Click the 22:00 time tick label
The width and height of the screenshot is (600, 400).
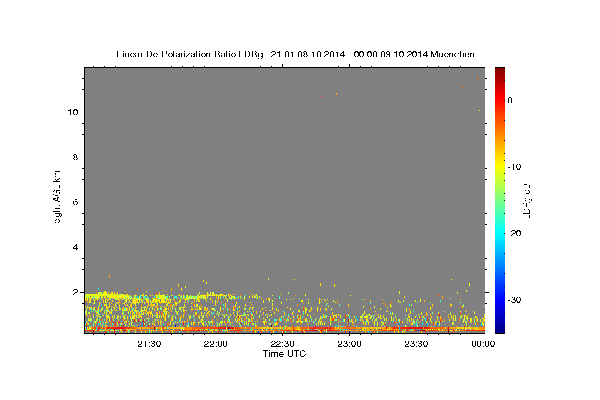pos(216,344)
